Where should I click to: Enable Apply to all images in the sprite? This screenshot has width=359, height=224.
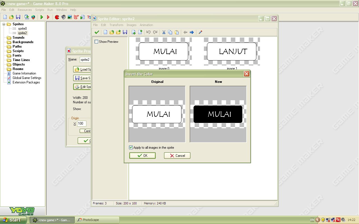pos(131,147)
